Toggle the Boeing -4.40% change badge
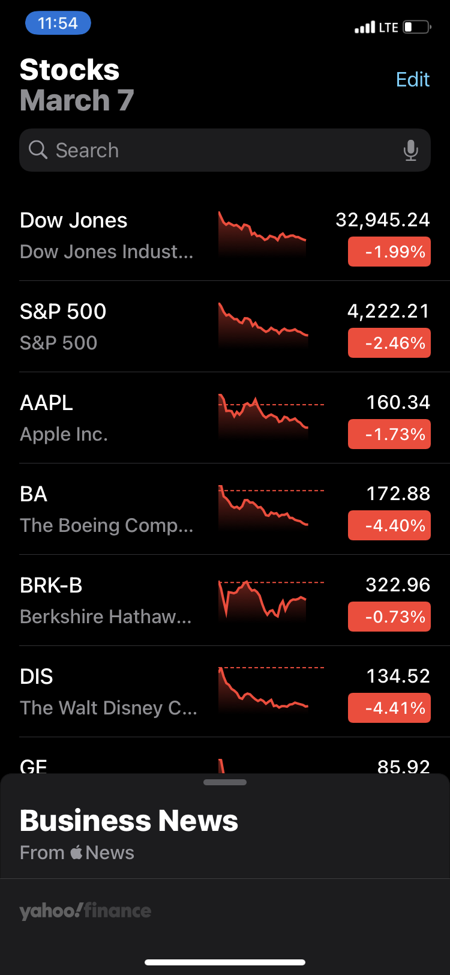 point(389,525)
